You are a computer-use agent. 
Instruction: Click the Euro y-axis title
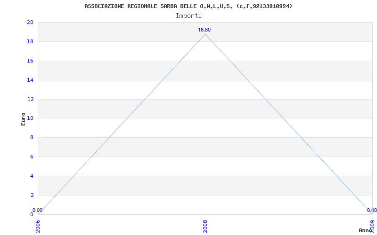(23, 119)
